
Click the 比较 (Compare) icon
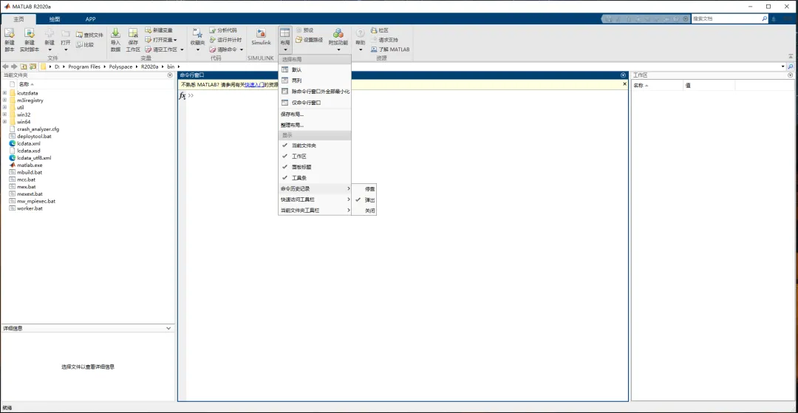(79, 45)
